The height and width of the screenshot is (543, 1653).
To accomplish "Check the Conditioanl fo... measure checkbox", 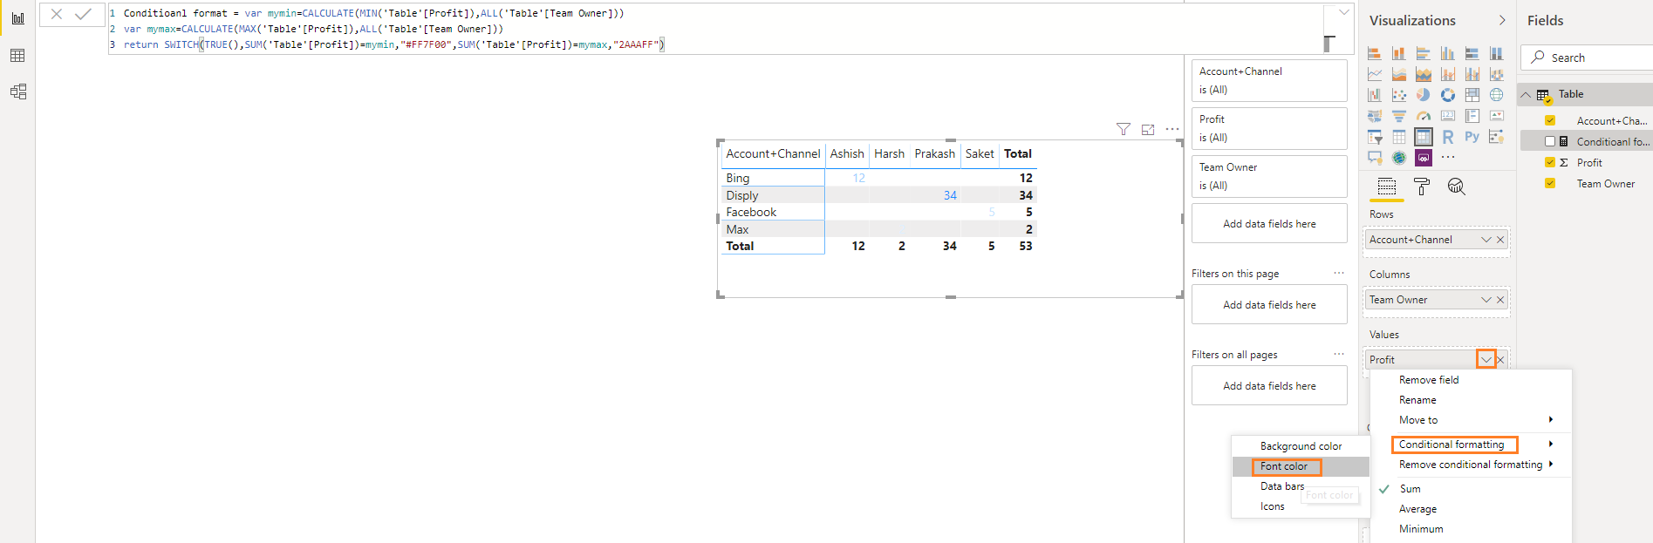I will click(x=1550, y=141).
